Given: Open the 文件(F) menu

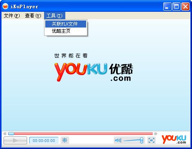Looking at the screenshot, I should (x=12, y=16).
